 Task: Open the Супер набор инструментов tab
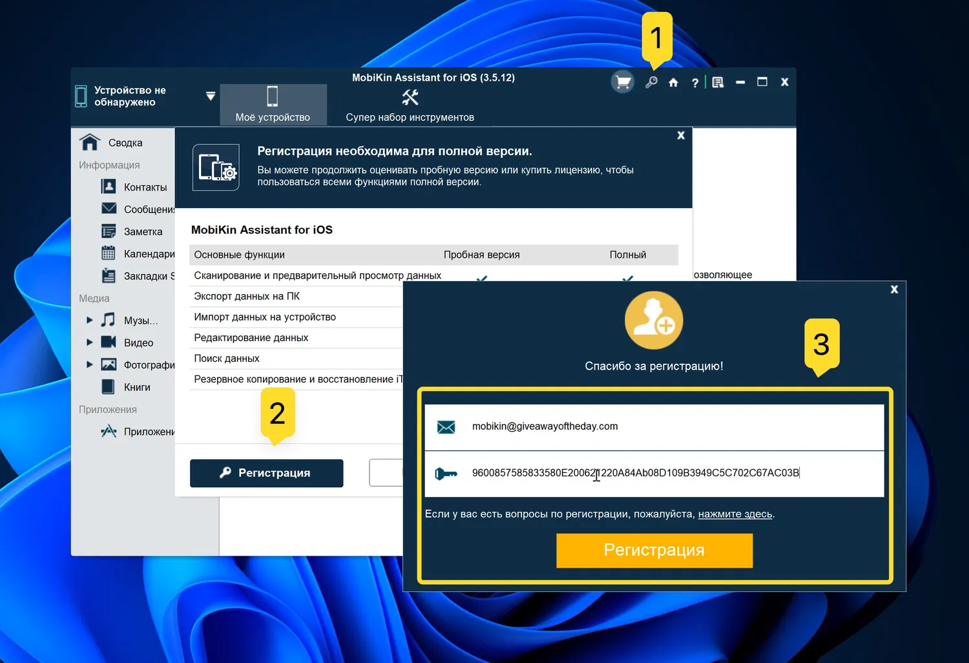(410, 105)
